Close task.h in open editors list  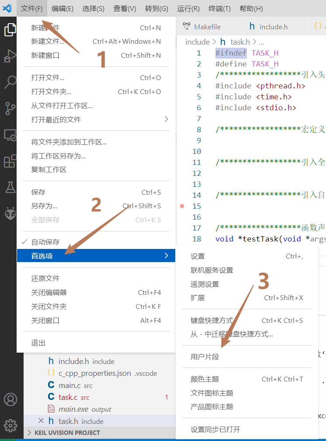[41, 421]
